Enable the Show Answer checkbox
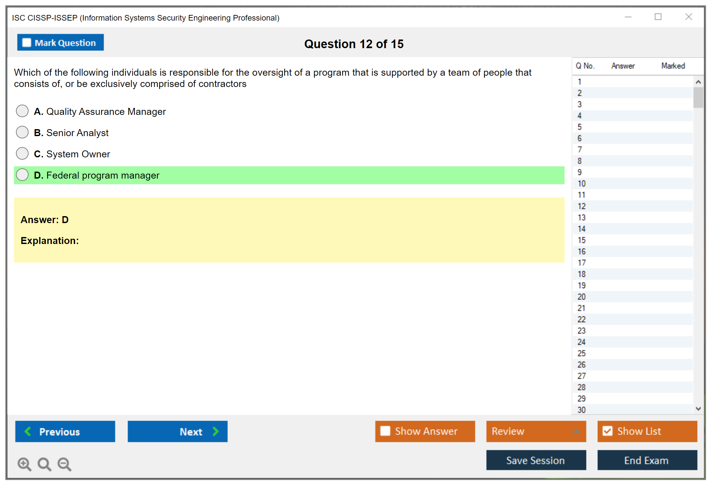Screen dimensions: 714x488 (x=385, y=431)
